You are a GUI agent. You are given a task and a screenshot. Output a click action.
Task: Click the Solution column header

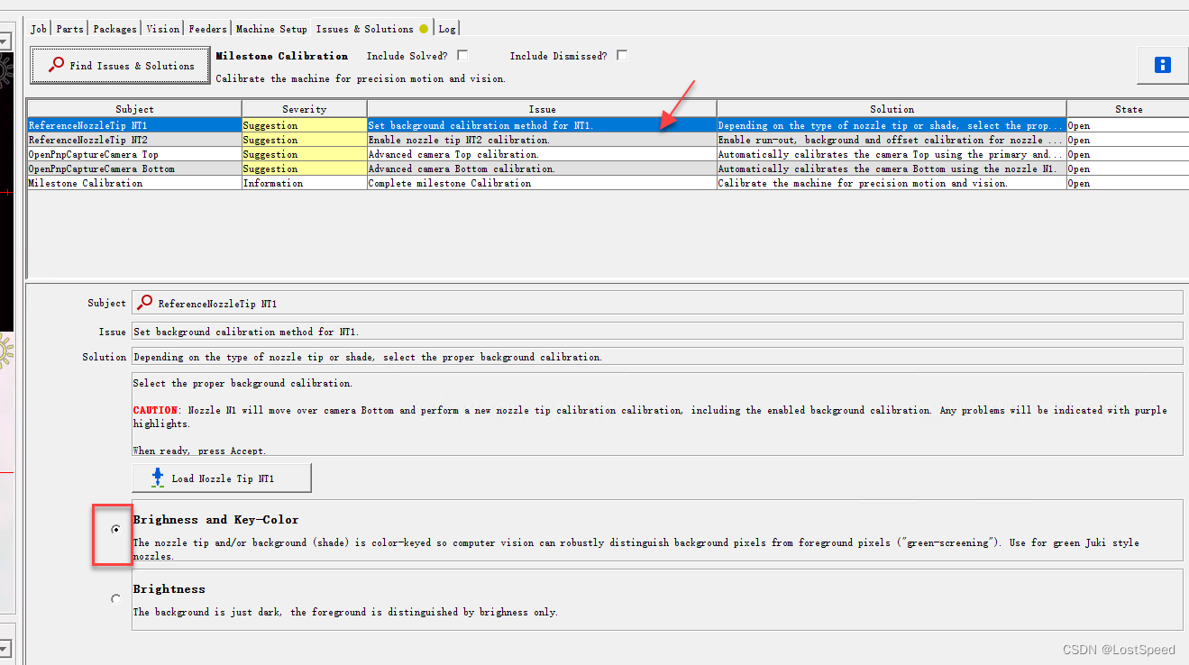coord(892,109)
